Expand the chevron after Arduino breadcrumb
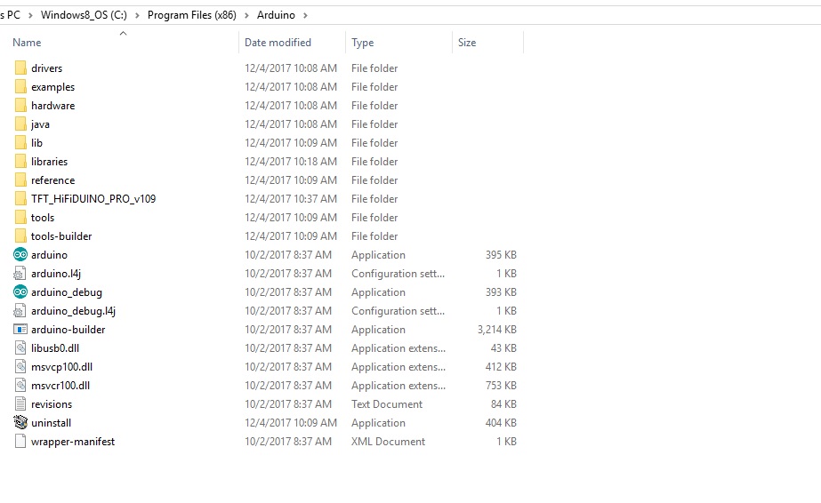 pos(305,15)
